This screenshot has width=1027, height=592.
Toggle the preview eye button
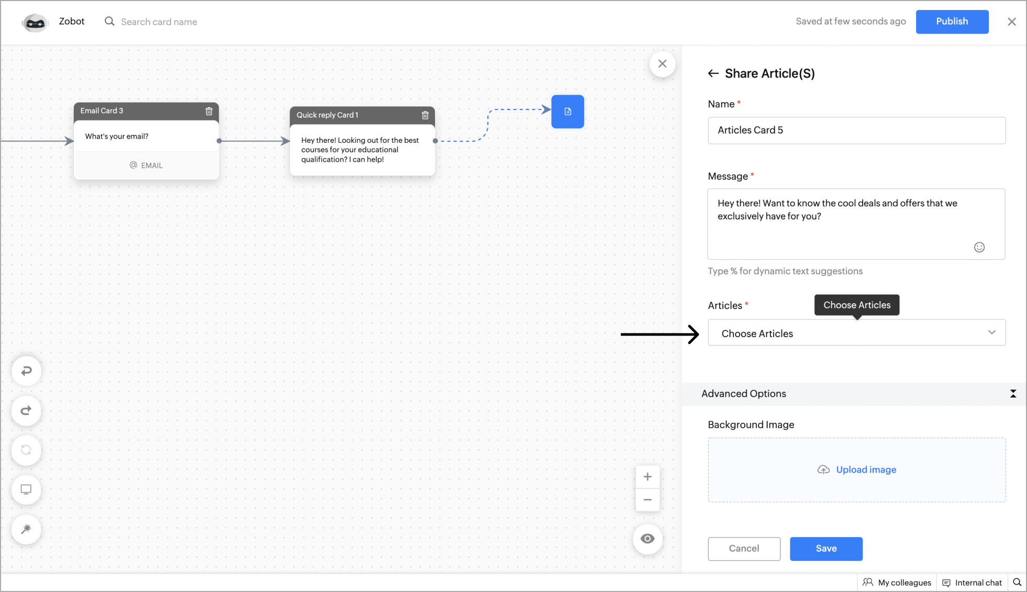648,539
